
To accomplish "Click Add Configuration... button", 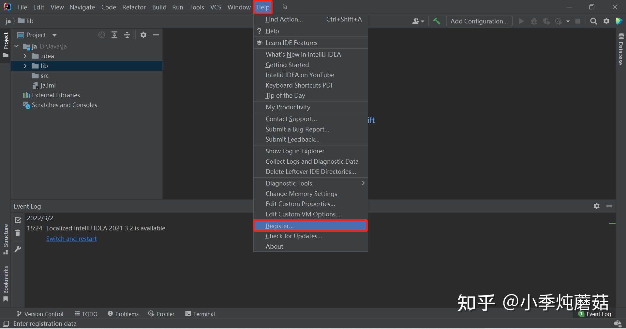I will (479, 21).
